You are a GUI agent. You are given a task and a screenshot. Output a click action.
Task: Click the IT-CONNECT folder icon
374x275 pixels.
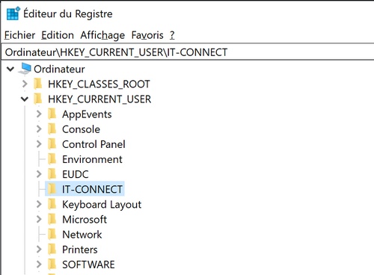52,189
